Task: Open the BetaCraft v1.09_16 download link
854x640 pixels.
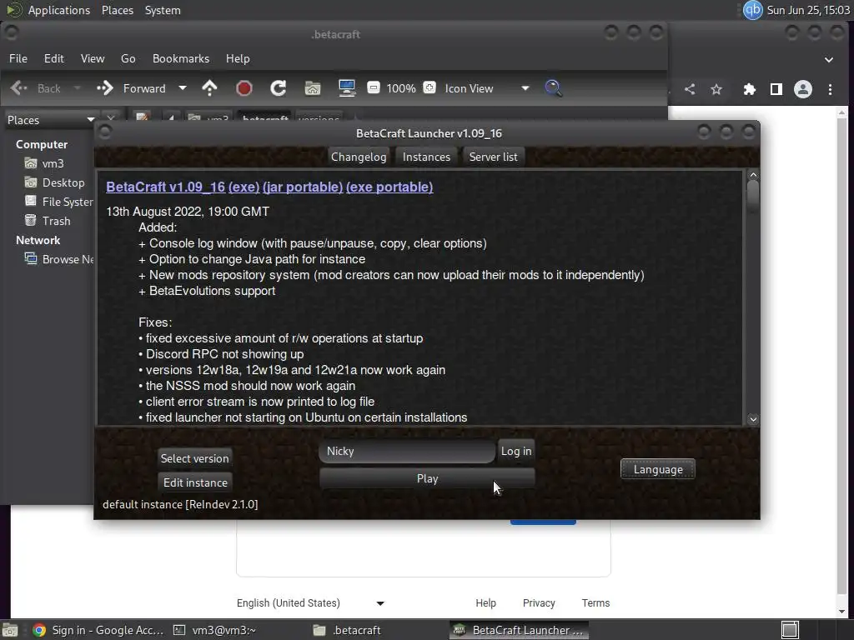Action: point(166,187)
